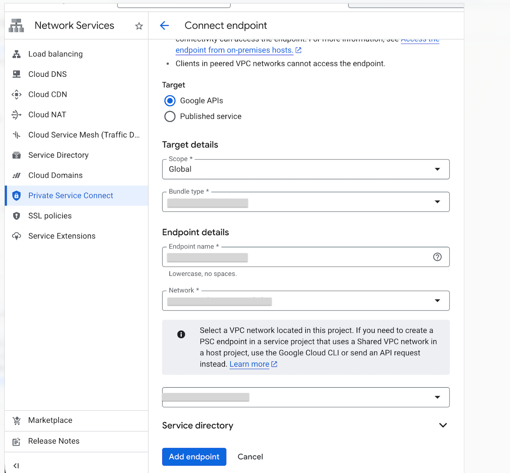Screen dimensions: 510x473
Task: Open the Bundle type dropdown
Action: 306,202
